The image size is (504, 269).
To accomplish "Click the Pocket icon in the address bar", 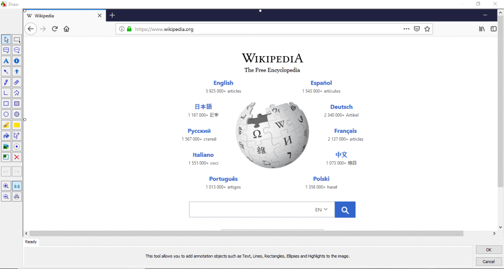I will (417, 29).
